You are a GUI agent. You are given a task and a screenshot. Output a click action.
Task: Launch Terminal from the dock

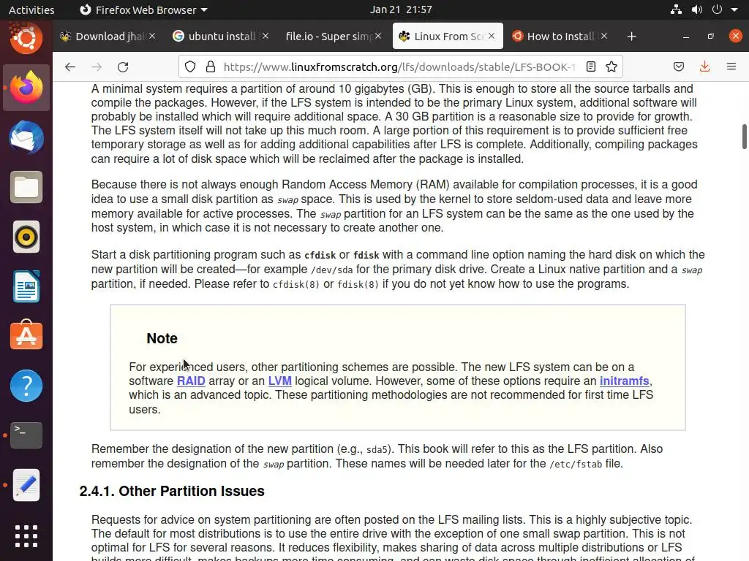(26, 435)
